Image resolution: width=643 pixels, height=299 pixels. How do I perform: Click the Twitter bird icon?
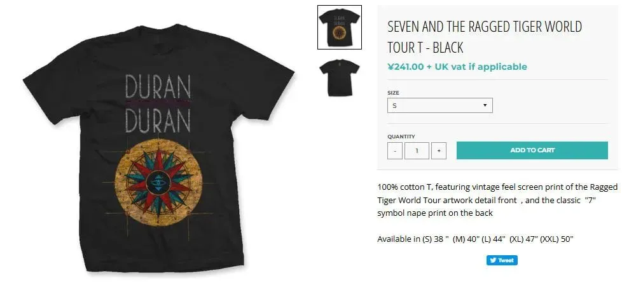point(494,260)
